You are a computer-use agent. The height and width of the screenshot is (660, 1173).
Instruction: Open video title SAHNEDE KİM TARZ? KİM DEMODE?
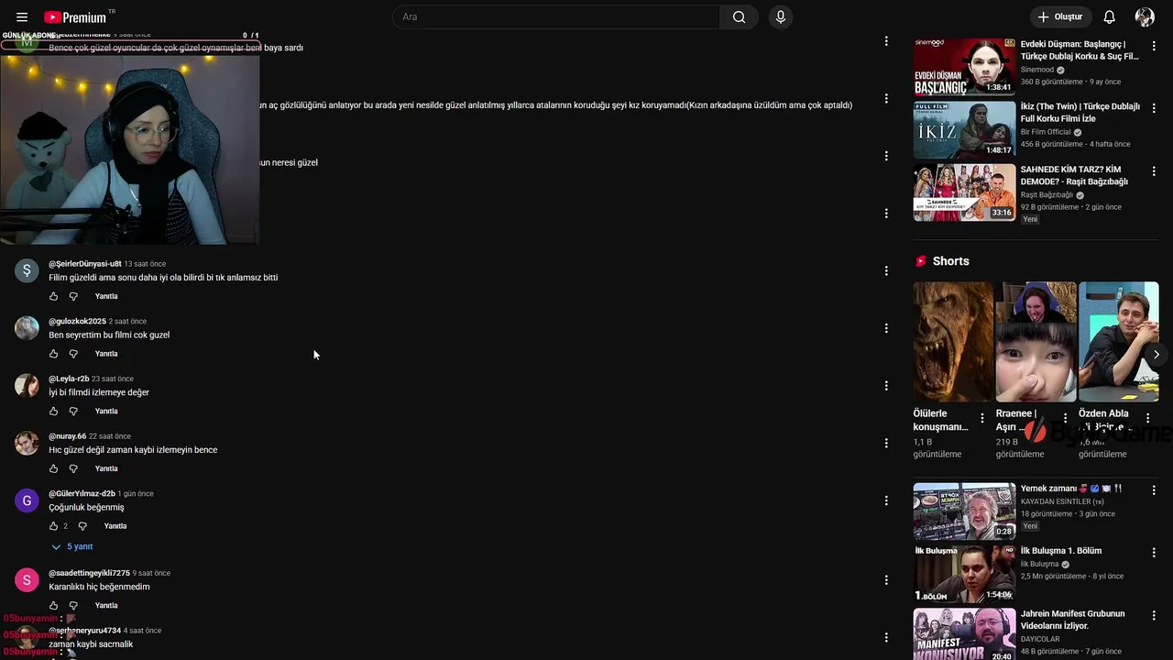point(1074,176)
